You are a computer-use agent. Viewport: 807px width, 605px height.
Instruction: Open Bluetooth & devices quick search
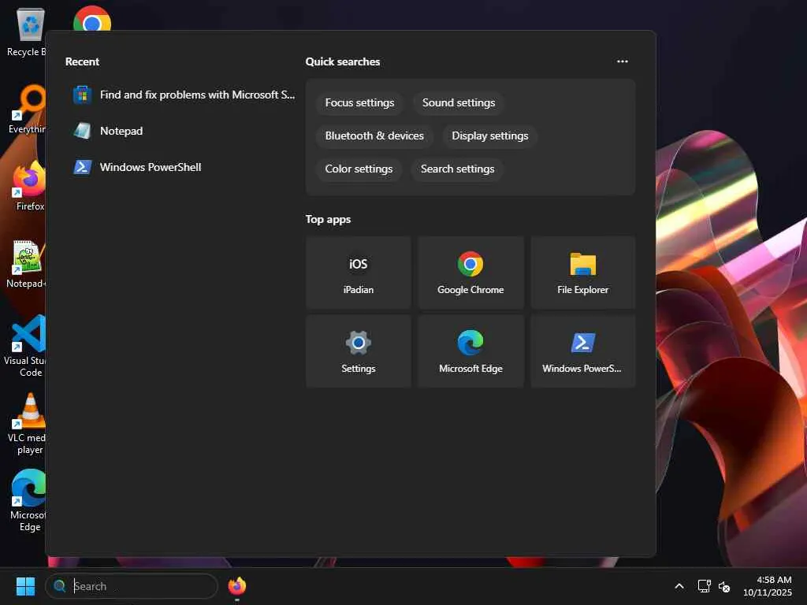(374, 135)
